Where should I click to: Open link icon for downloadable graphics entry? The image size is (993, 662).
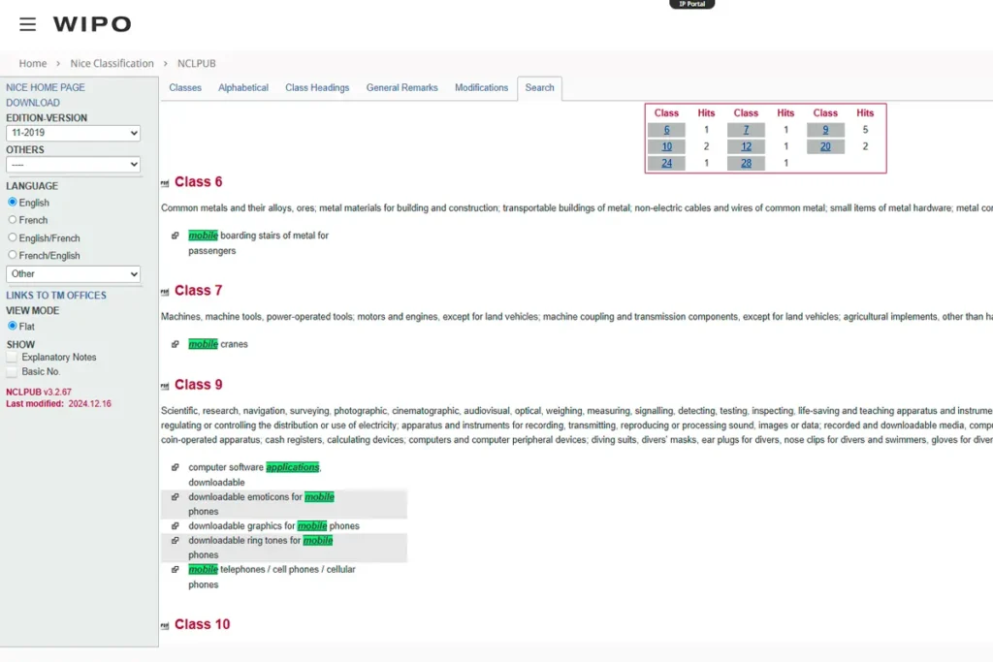click(176, 526)
